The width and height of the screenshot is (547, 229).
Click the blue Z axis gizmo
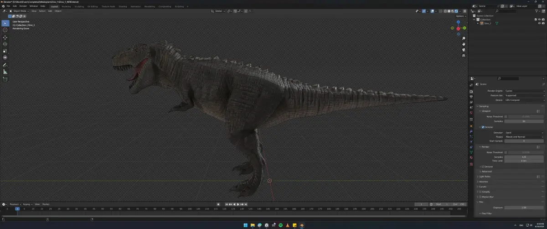(458, 22)
